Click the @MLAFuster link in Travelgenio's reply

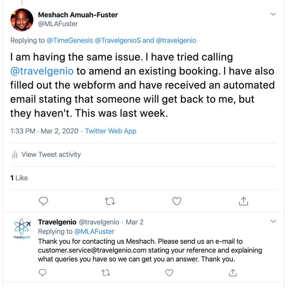tap(94, 232)
